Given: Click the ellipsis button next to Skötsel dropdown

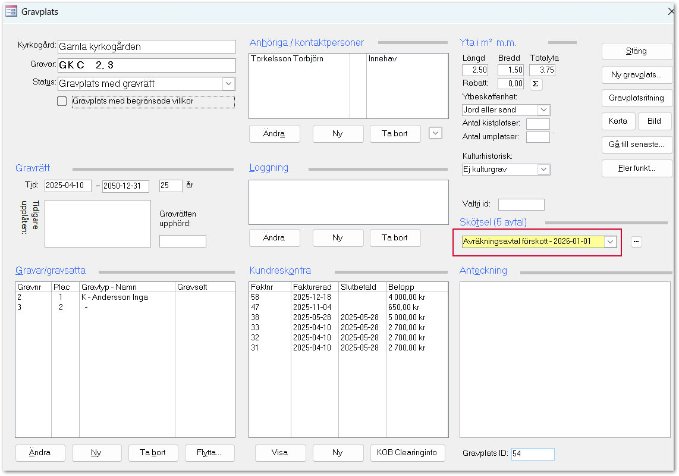Looking at the screenshot, I should [636, 242].
